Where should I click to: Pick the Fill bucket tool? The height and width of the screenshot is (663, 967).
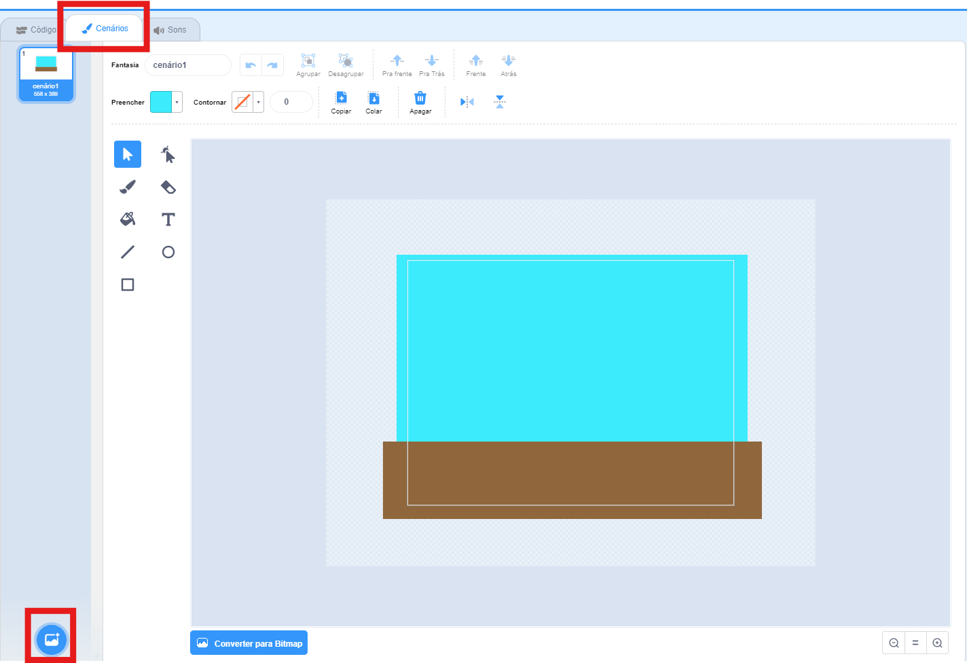tap(128, 219)
